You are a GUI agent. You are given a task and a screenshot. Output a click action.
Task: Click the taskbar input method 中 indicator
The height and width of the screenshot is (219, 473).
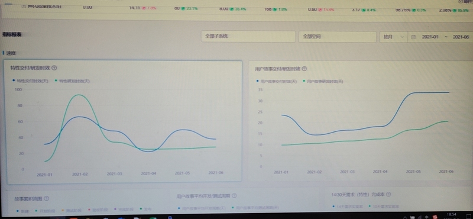426,217
